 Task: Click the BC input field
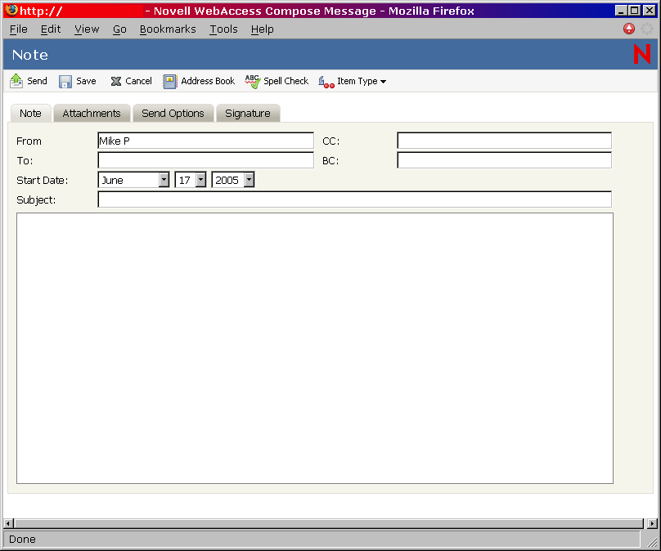[x=504, y=160]
